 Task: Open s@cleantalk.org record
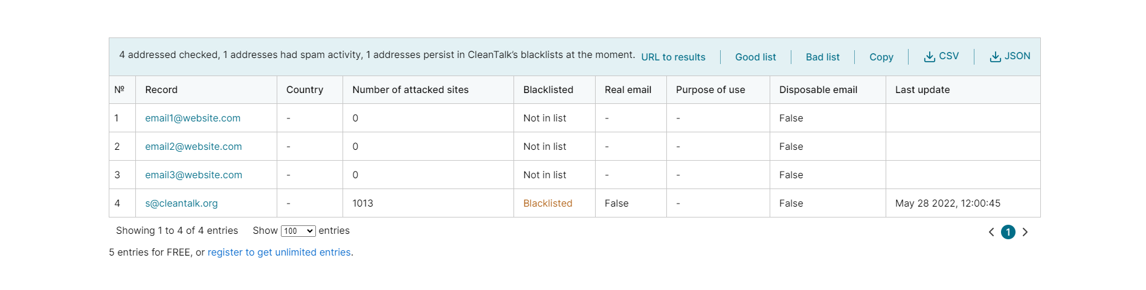[181, 203]
